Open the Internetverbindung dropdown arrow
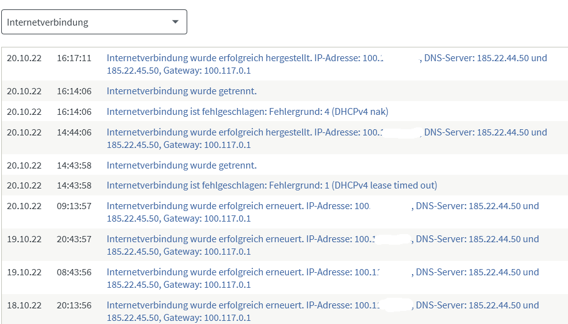The height and width of the screenshot is (324, 568). point(175,22)
